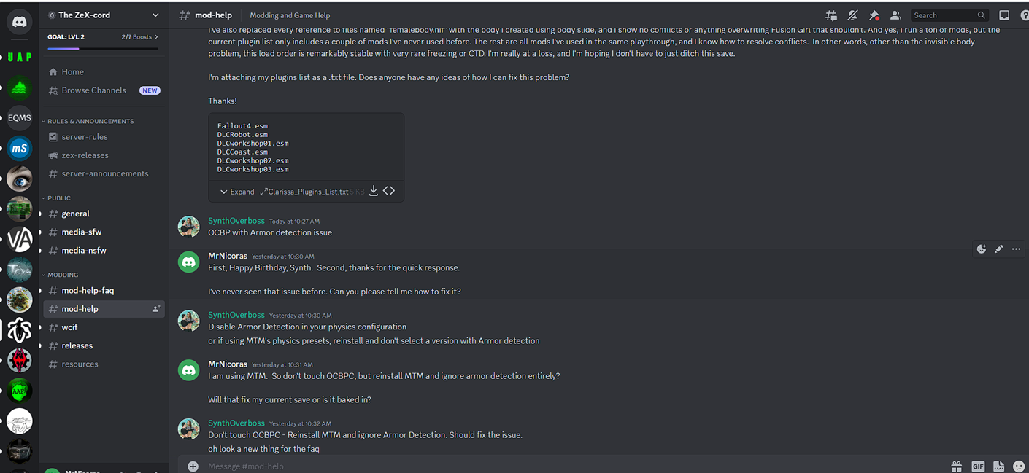
Task: Open the GIF picker
Action: coord(978,466)
